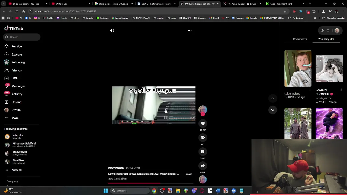The height and width of the screenshot is (195, 347).
Task: Expand the Company footer section
Action: [x=12, y=181]
